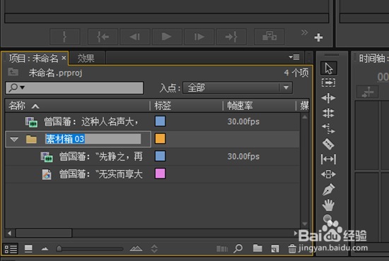Click the scroll right arrow
389x261 pixels.
tap(295, 233)
